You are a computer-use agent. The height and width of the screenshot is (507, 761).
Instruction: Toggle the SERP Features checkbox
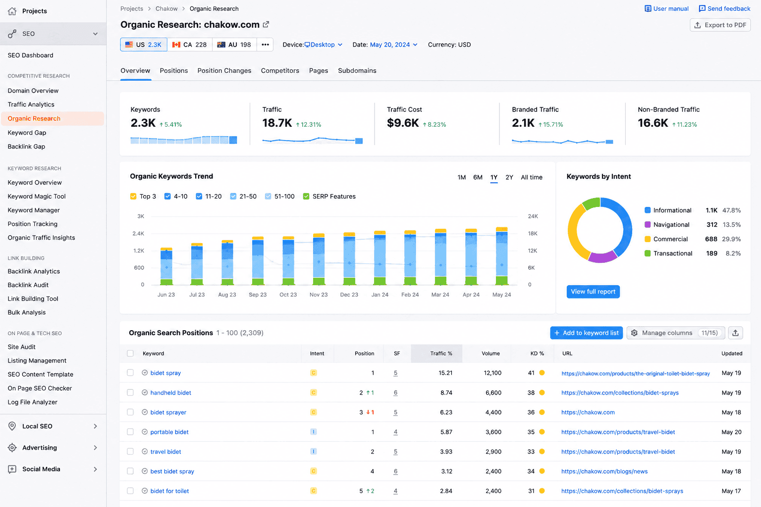click(x=306, y=196)
